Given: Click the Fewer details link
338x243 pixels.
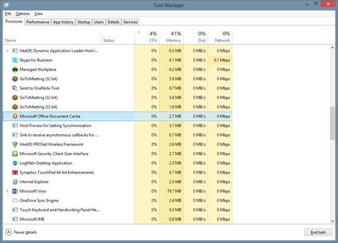Looking at the screenshot, I should tap(25, 232).
